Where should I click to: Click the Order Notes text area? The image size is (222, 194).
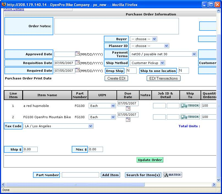(116, 26)
